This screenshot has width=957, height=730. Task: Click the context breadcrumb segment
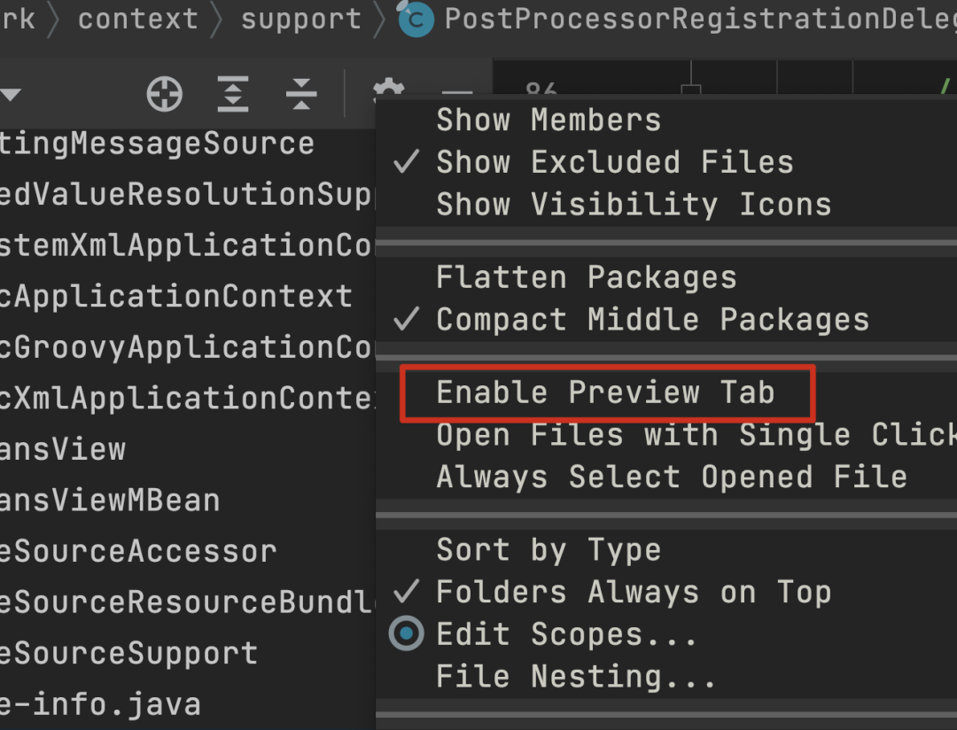138,19
